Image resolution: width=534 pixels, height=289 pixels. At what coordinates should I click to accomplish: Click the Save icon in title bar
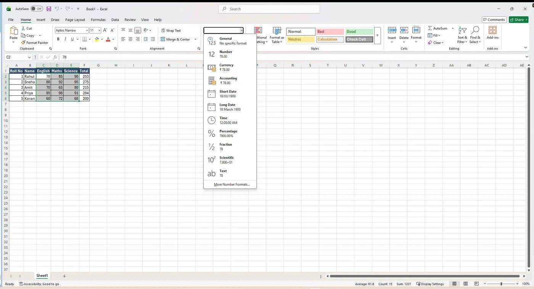(x=49, y=9)
